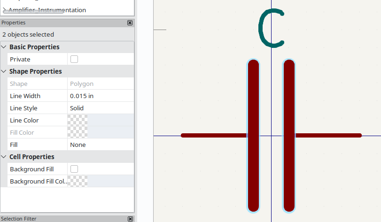
Task: Select the right pin line
Action: pyautogui.click(x=328, y=135)
